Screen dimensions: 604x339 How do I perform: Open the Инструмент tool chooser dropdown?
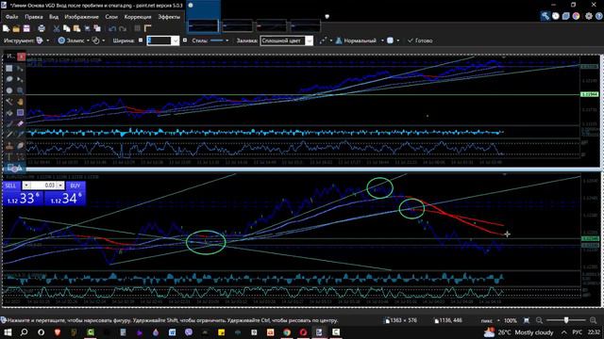[42, 40]
